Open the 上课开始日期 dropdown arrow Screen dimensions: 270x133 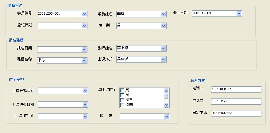(x=85, y=91)
